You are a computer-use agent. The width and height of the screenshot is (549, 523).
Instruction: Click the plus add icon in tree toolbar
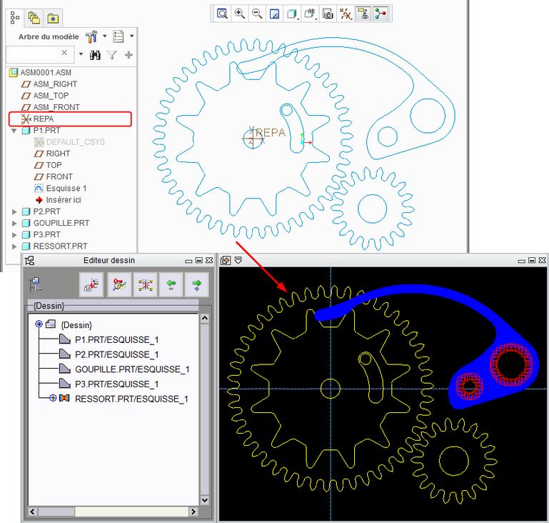pos(129,54)
